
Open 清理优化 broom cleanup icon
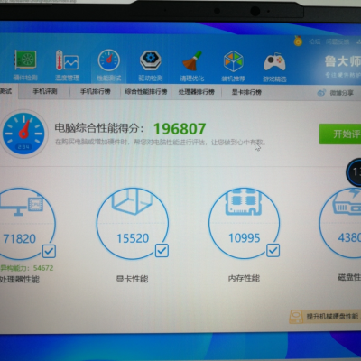(192, 60)
